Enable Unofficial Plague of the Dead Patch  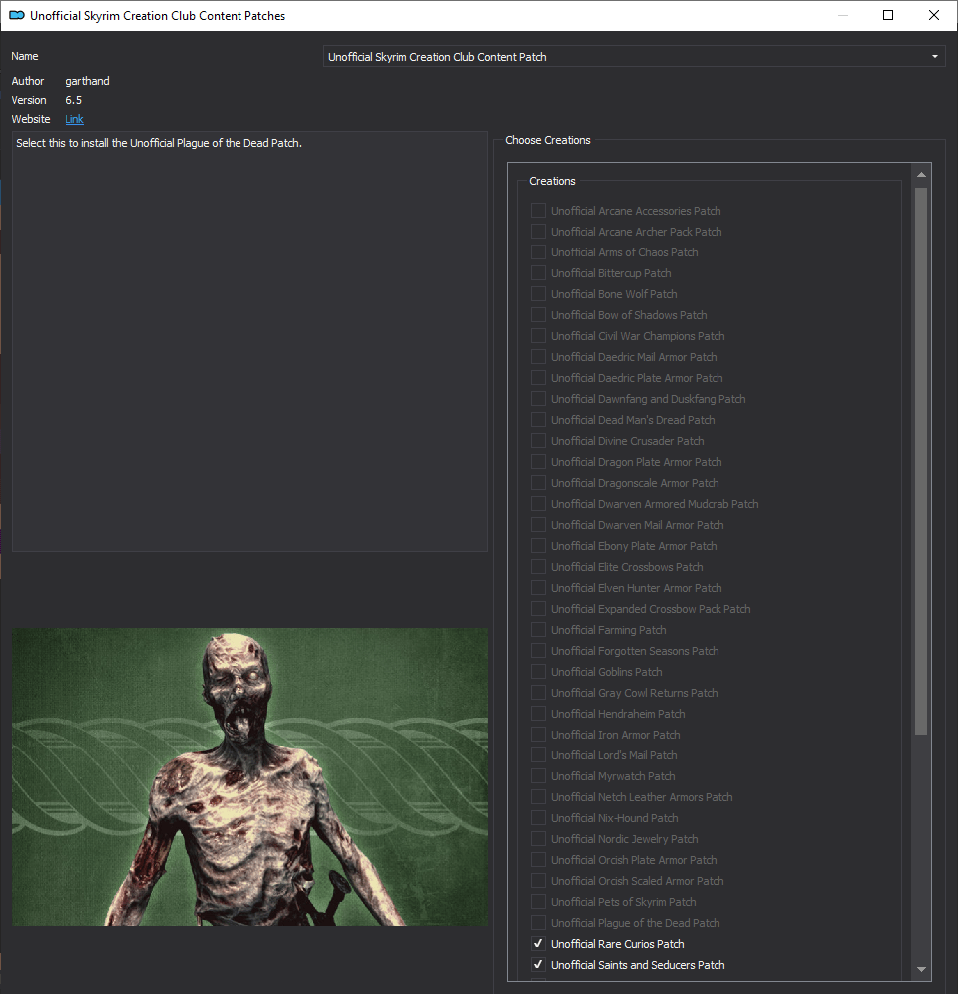pos(538,921)
